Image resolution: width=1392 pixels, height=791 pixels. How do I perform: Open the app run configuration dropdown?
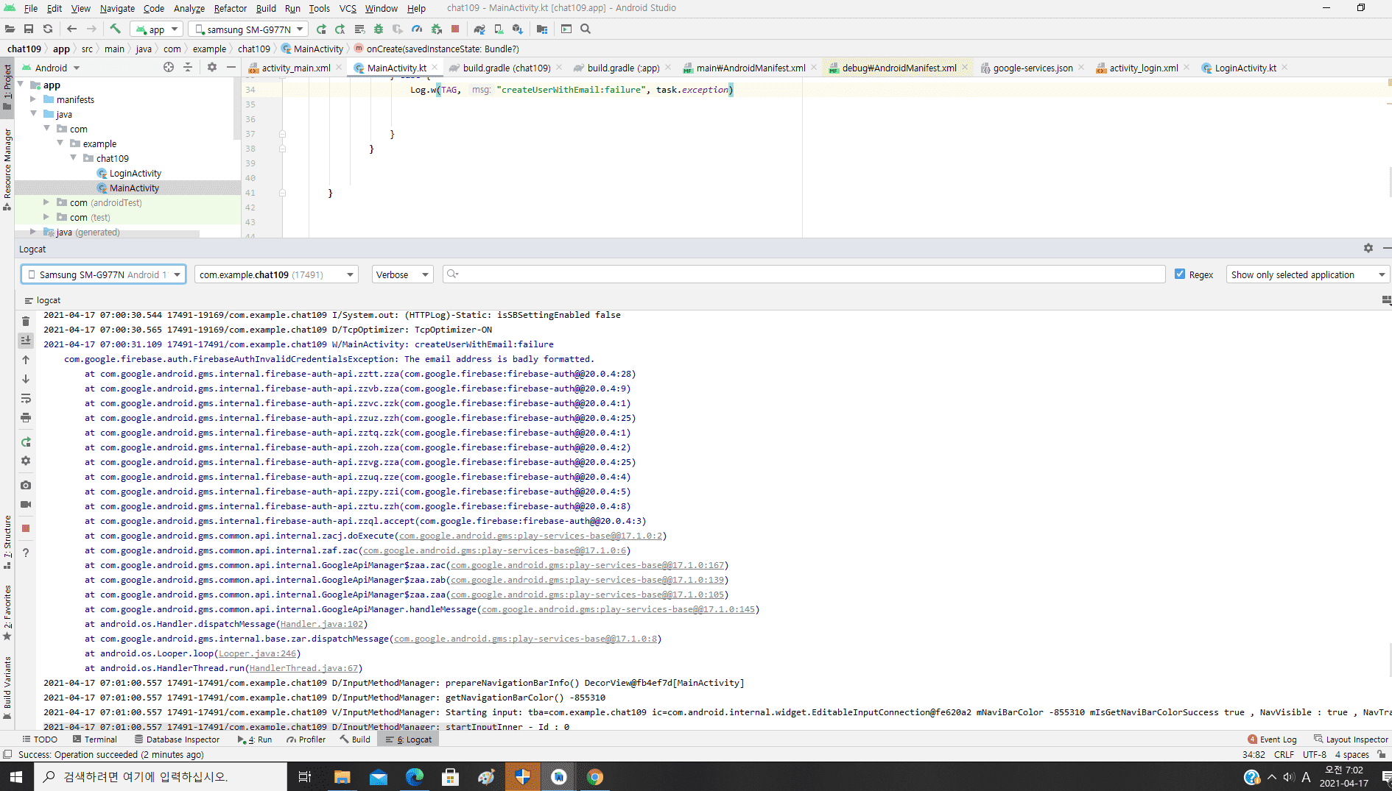[x=157, y=29]
